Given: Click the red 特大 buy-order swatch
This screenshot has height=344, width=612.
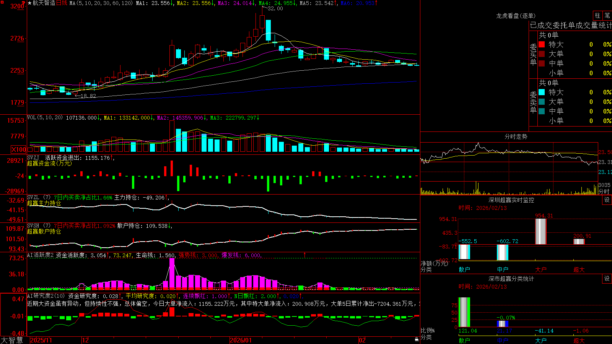Looking at the screenshot, I should tap(542, 45).
